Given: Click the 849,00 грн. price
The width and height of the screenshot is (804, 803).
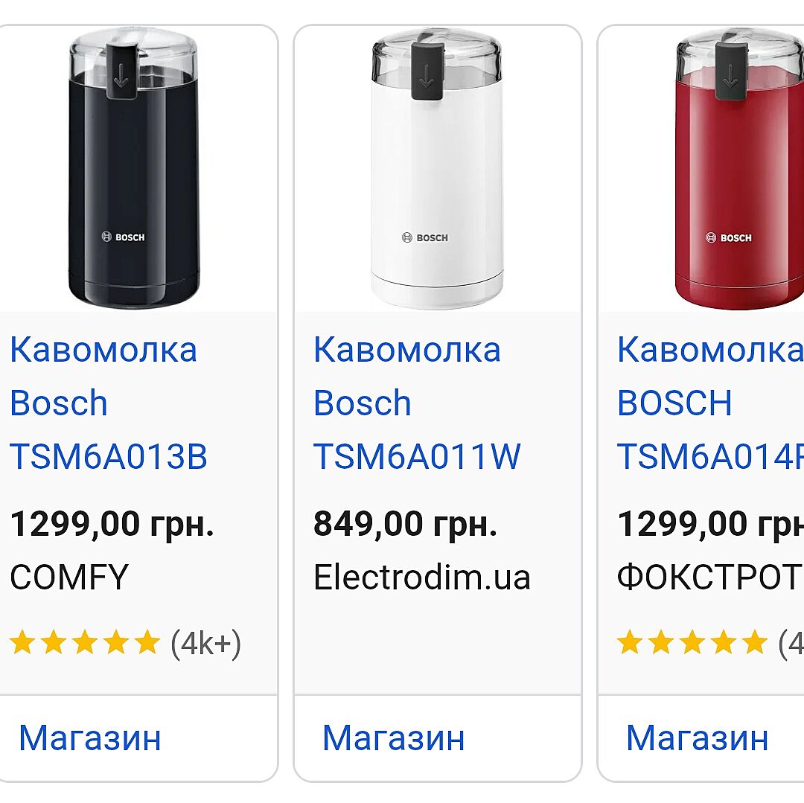Looking at the screenshot, I should [x=405, y=524].
